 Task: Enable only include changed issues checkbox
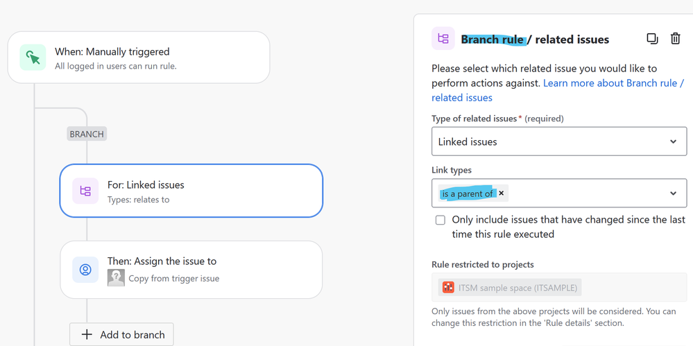[440, 220]
